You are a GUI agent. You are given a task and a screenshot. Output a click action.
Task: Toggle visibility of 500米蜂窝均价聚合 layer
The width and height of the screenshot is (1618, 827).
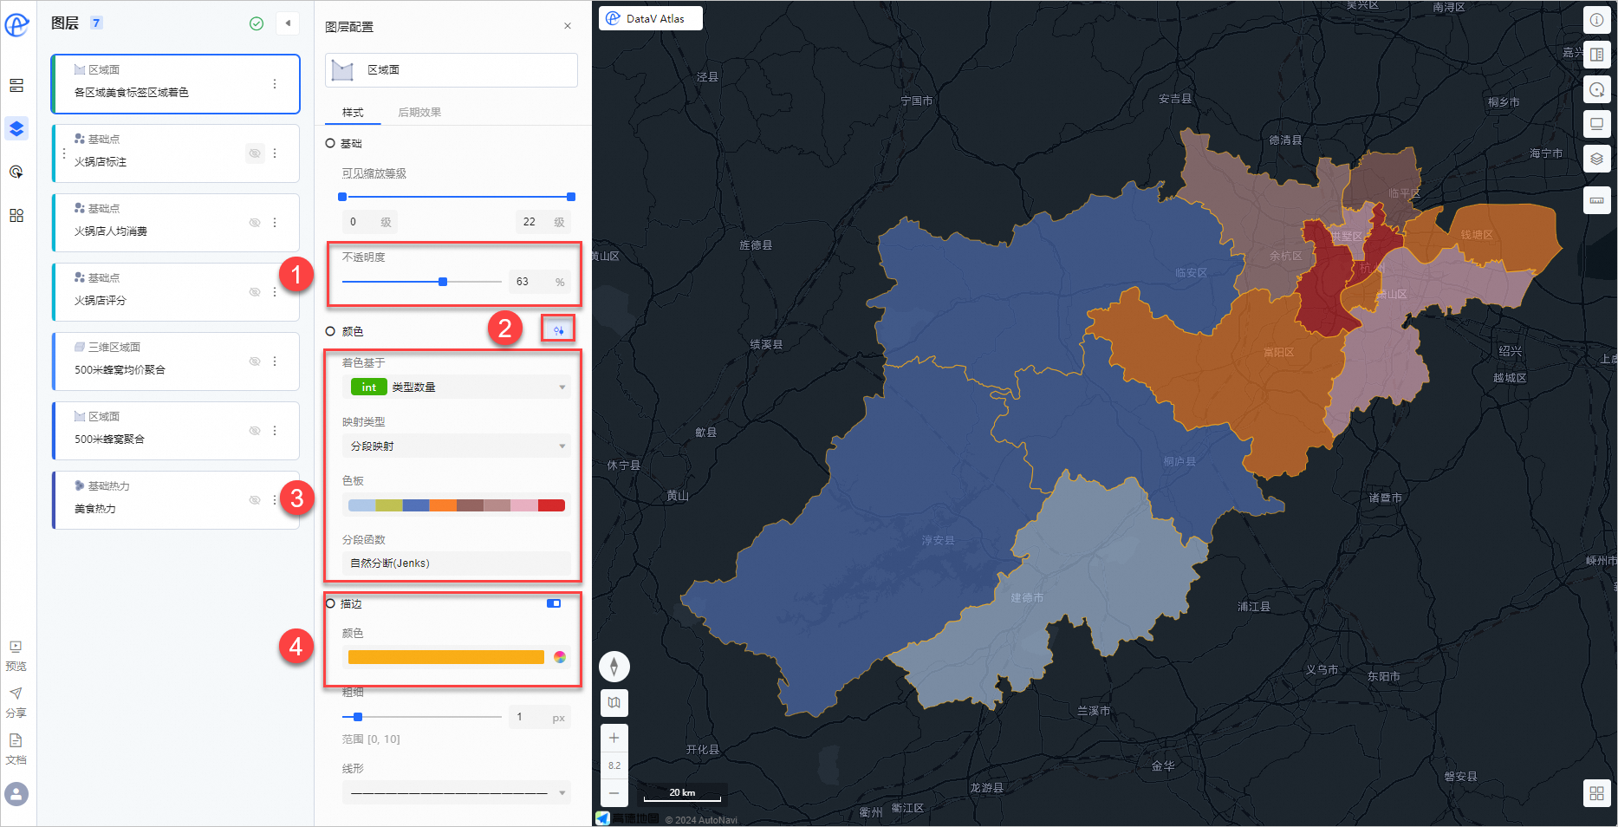point(255,361)
